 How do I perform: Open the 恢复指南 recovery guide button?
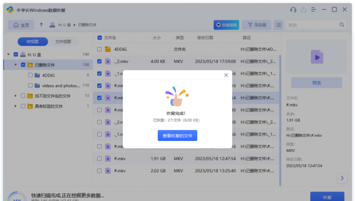(226, 25)
